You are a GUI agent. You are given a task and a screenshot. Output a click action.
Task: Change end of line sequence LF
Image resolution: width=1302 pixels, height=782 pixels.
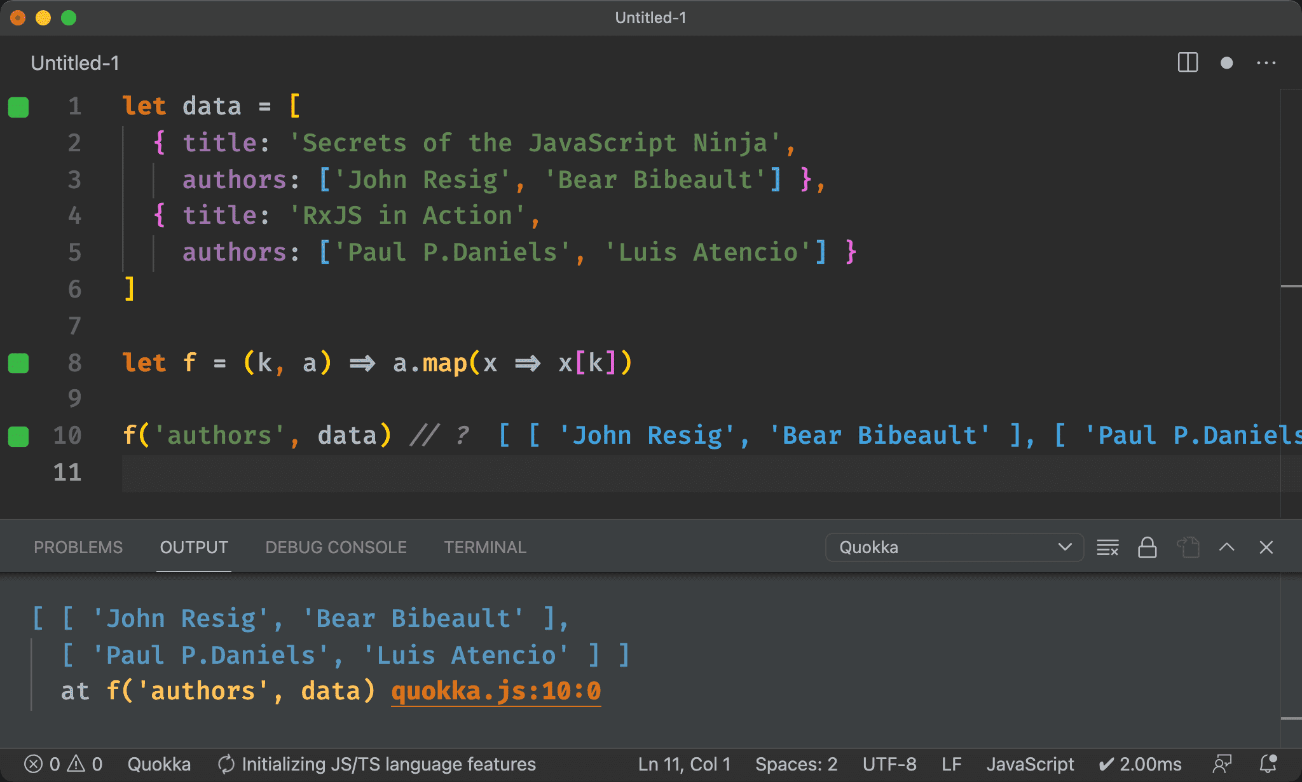[951, 764]
